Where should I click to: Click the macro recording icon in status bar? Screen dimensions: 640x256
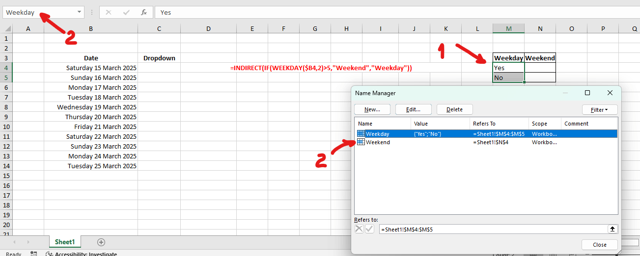tap(33, 254)
